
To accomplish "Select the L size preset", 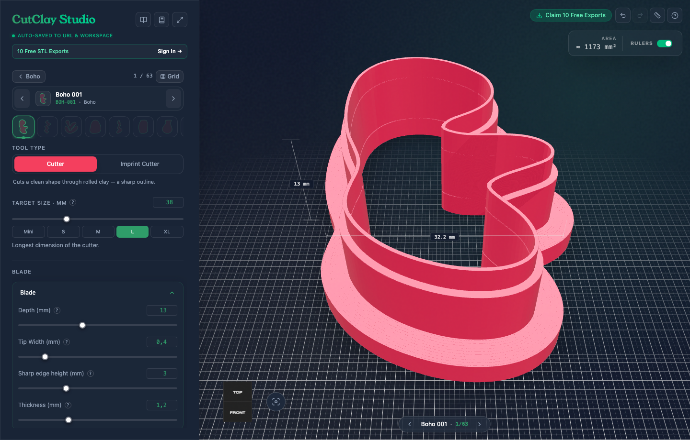I will 132,232.
